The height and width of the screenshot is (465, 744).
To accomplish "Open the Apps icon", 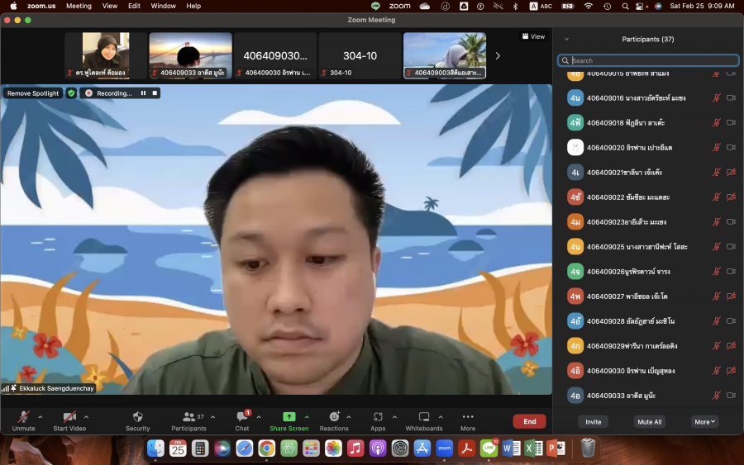I will pos(378,417).
